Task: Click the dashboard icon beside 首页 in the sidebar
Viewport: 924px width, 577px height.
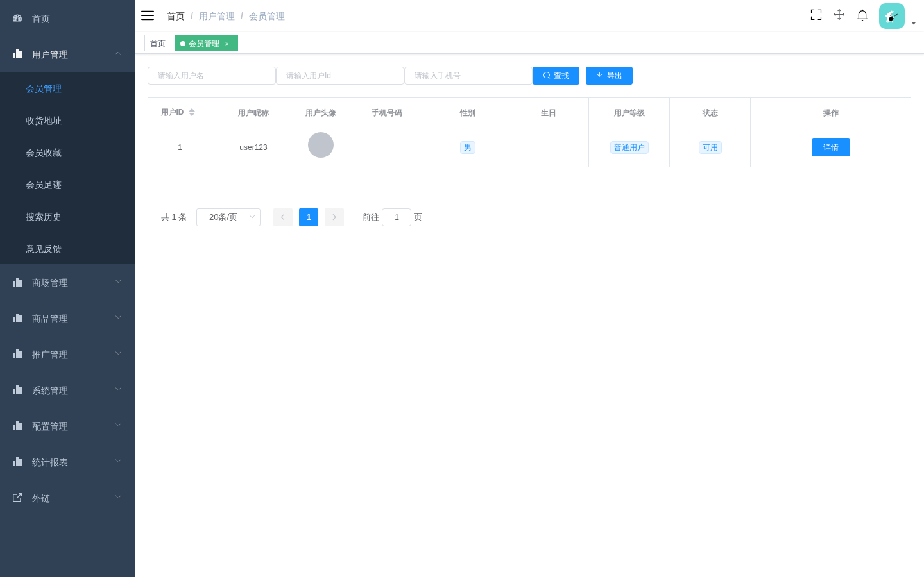Action: (x=17, y=19)
